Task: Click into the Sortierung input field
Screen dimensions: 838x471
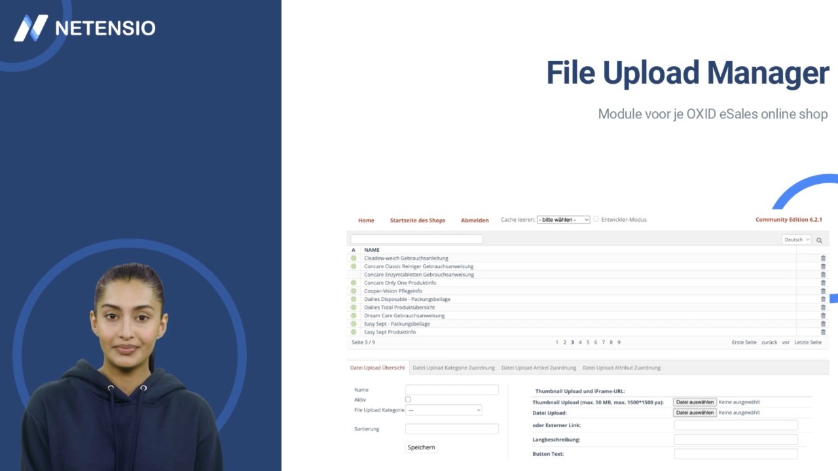Action: (x=452, y=429)
